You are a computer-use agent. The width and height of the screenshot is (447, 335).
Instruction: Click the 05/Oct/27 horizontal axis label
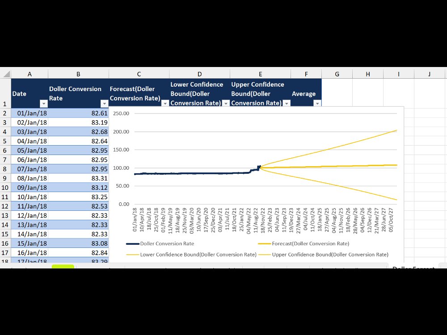[391, 220]
